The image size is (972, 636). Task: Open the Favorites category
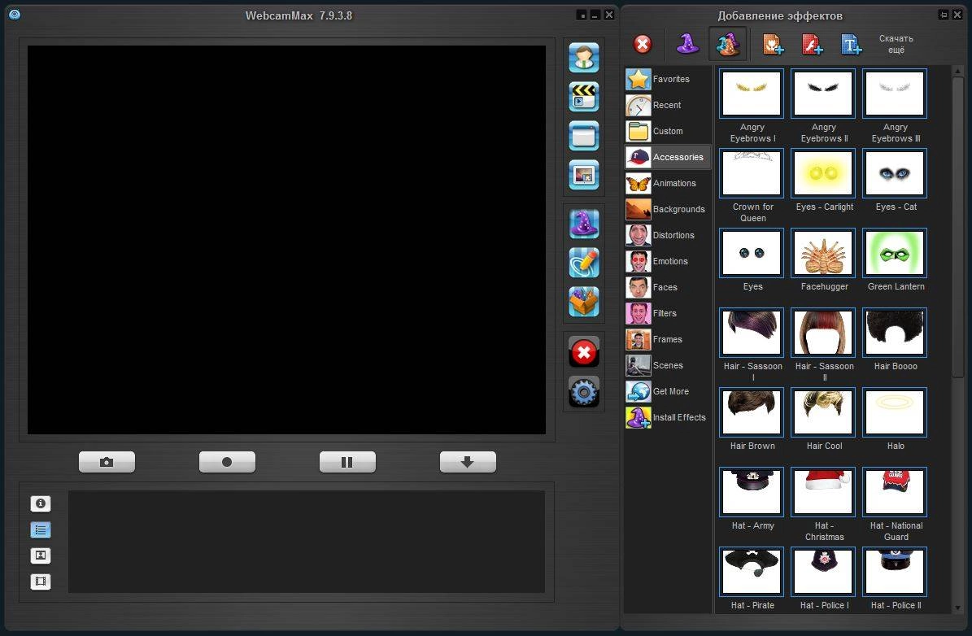pos(668,80)
